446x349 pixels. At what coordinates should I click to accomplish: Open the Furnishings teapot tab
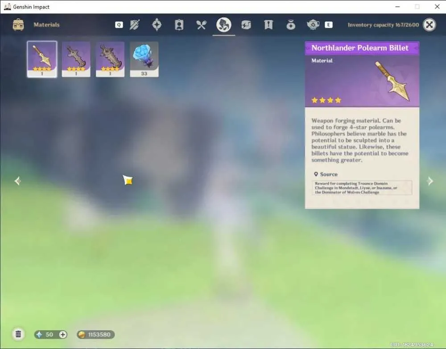click(313, 25)
